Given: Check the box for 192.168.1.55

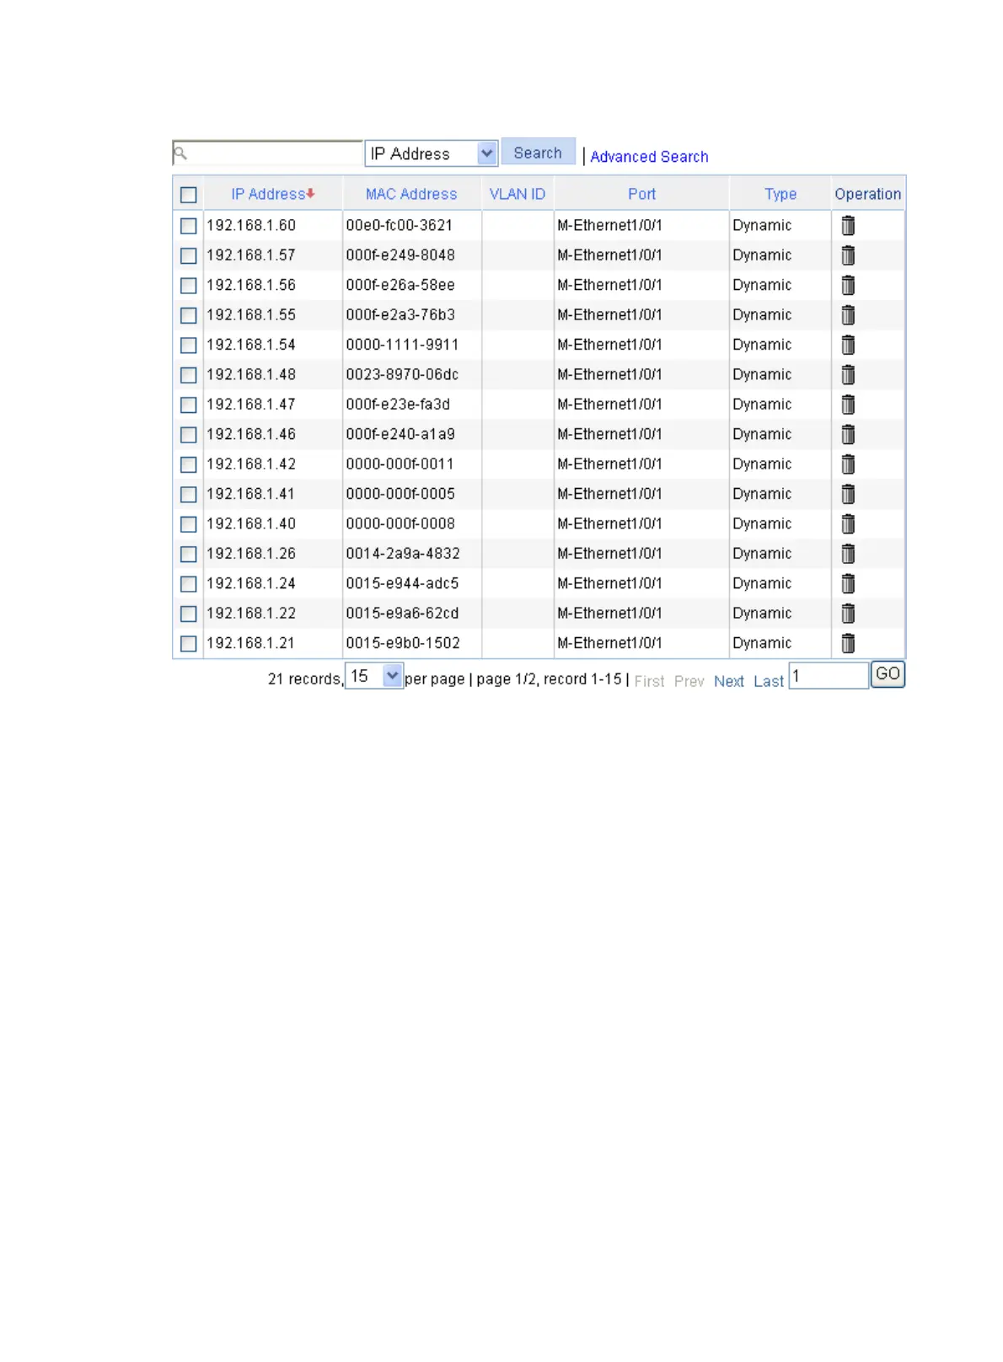Looking at the screenshot, I should pyautogui.click(x=189, y=315).
